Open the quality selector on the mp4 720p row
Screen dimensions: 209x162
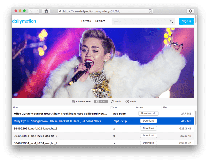point(132,121)
